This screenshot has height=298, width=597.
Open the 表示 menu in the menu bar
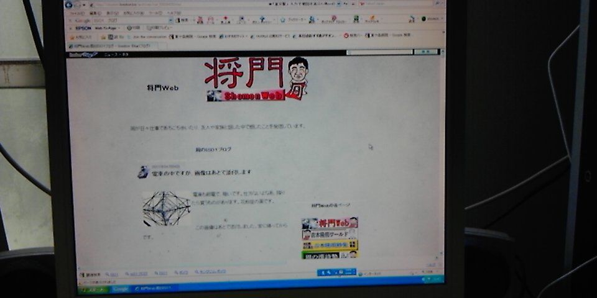click(112, 13)
